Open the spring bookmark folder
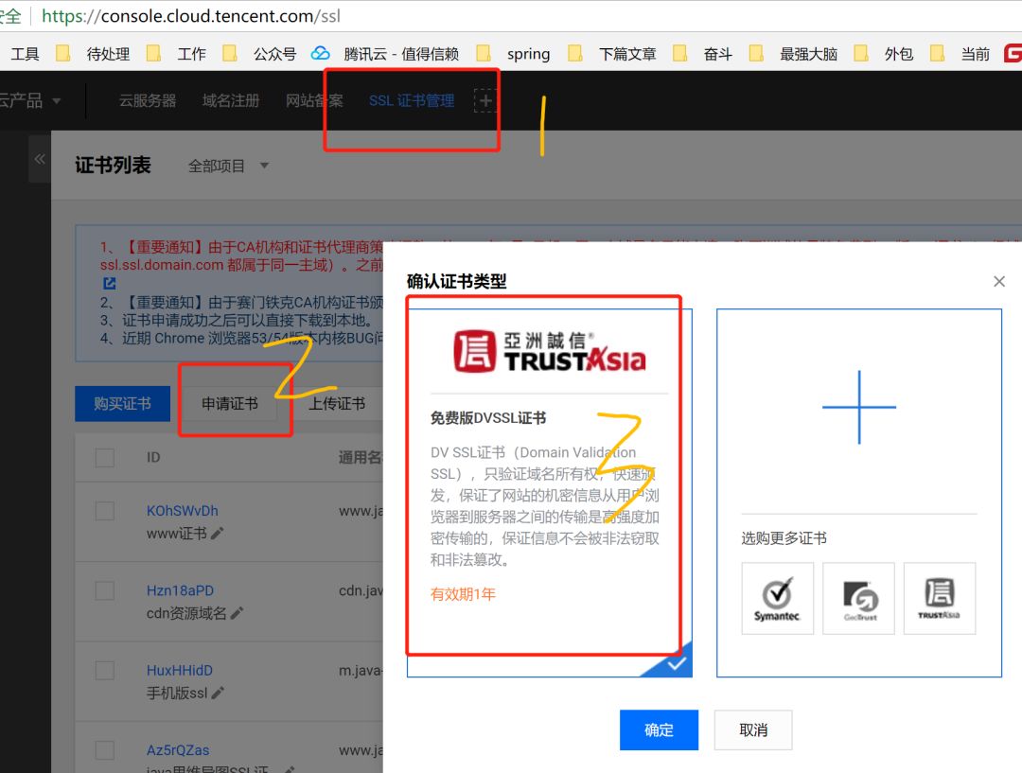1022x773 pixels. pos(513,53)
